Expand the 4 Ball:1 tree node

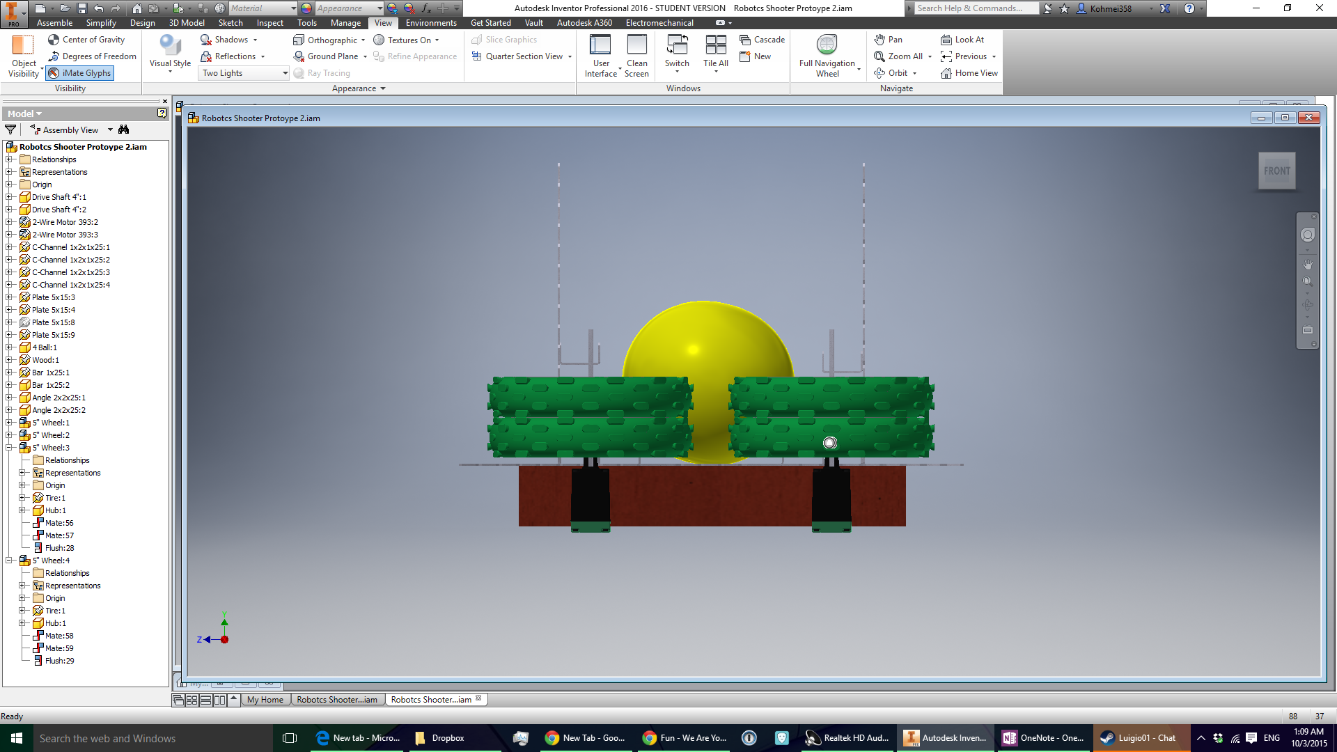[9, 347]
